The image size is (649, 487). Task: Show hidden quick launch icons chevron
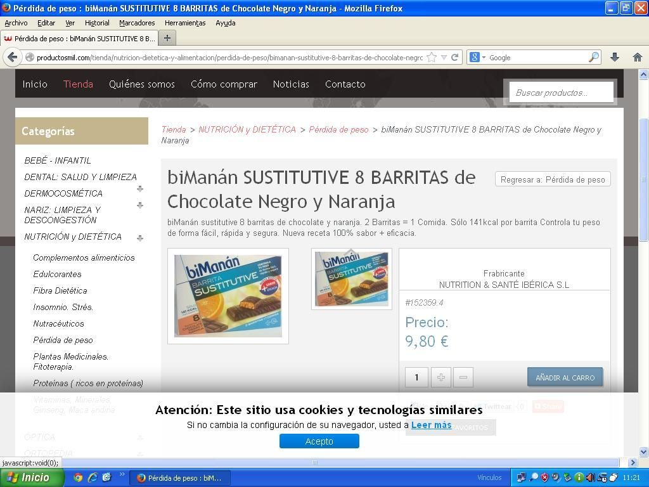pos(122,474)
